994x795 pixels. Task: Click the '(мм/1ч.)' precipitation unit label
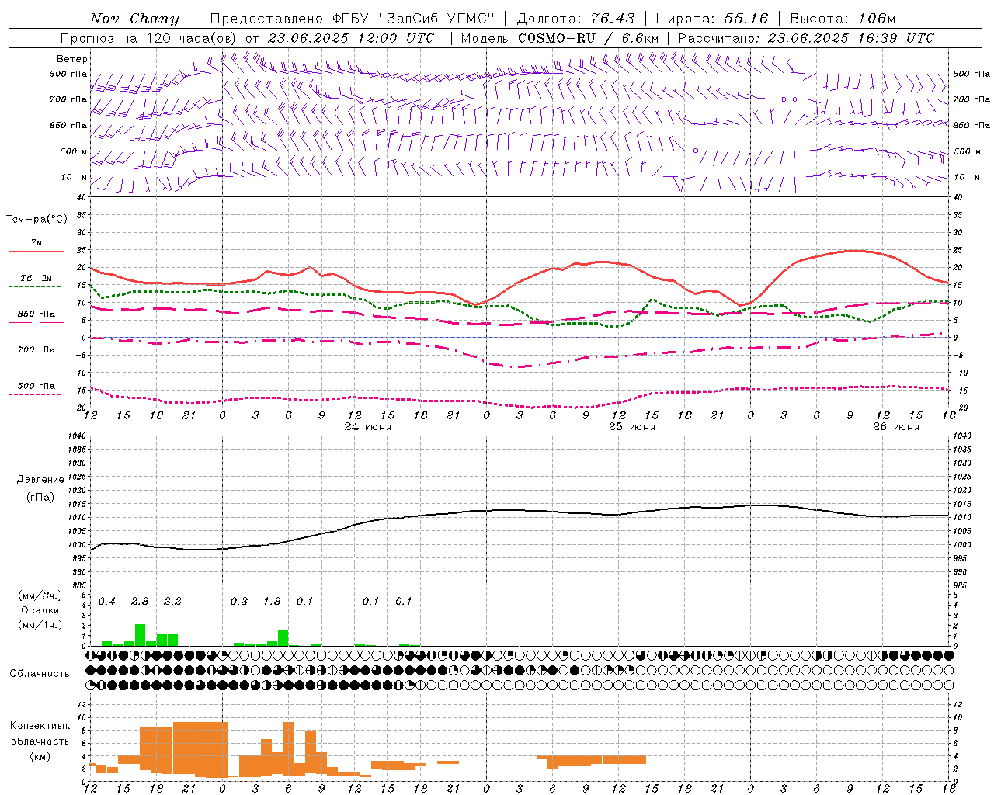pyautogui.click(x=40, y=625)
